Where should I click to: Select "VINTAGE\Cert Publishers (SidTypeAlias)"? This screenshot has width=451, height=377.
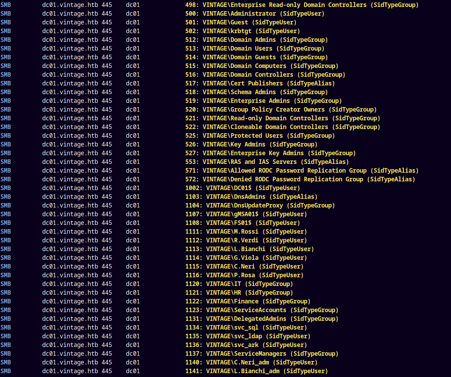(269, 83)
